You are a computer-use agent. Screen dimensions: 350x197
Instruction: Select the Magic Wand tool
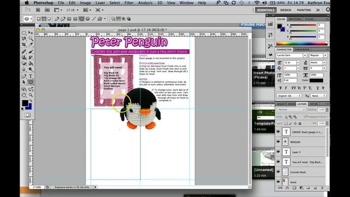[x=31, y=39]
